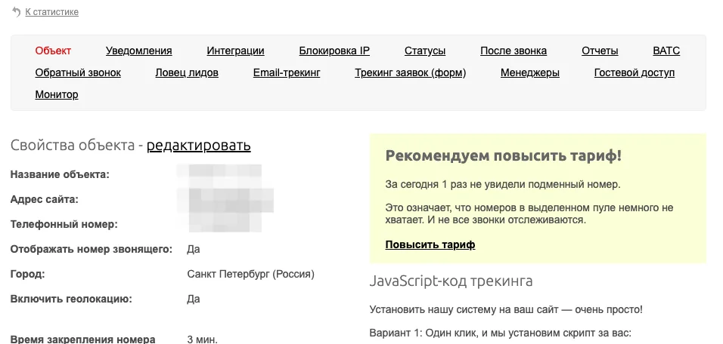Click the Телефонный номер label
Screen dimensions: 723x344
pos(64,224)
